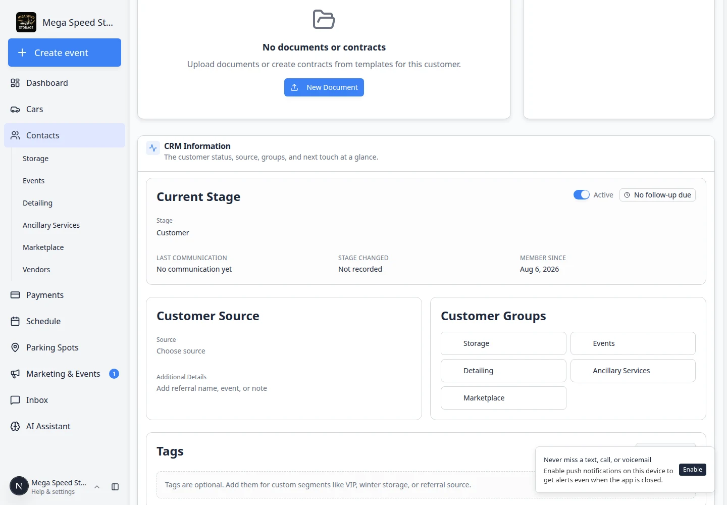This screenshot has width=727, height=505.
Task: Click the Aug 6, 2026 member date
Action: click(x=539, y=269)
